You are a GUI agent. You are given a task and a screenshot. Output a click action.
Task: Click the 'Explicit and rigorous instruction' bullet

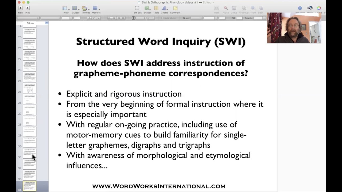pyautogui.click(x=124, y=94)
